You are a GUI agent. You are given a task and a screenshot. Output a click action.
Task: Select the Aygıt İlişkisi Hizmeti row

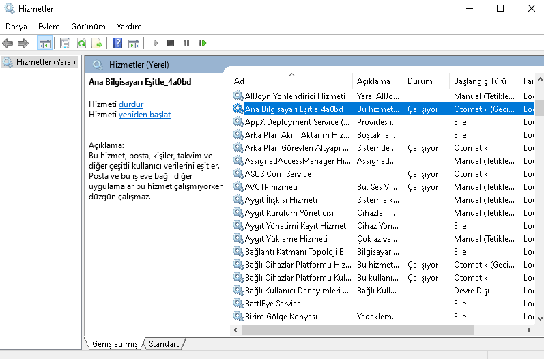[383, 200]
